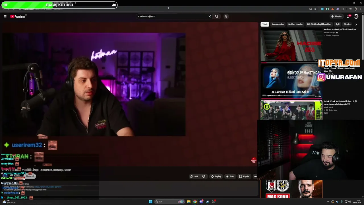Reload the page in the browser
364x205 pixels.
coord(13,9)
